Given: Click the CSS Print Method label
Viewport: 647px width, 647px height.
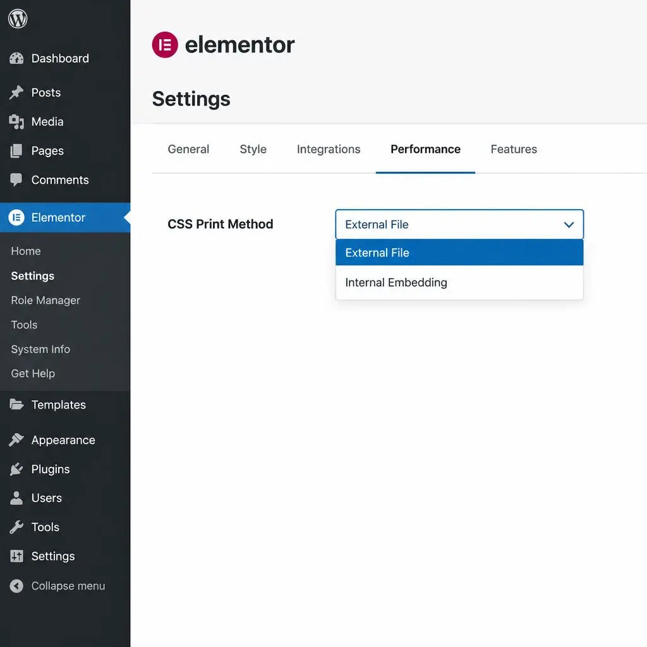Looking at the screenshot, I should point(221,224).
